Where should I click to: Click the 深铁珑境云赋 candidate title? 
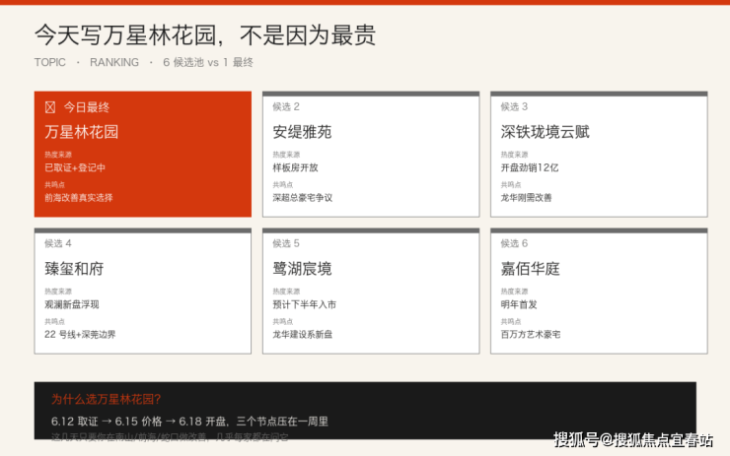546,132
